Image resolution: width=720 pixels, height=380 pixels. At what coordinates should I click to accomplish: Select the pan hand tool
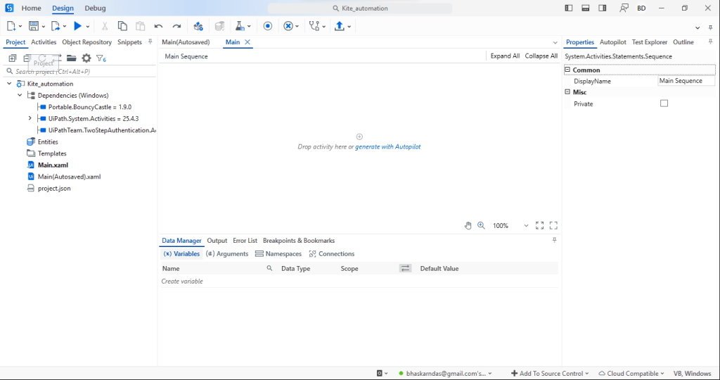click(x=468, y=226)
